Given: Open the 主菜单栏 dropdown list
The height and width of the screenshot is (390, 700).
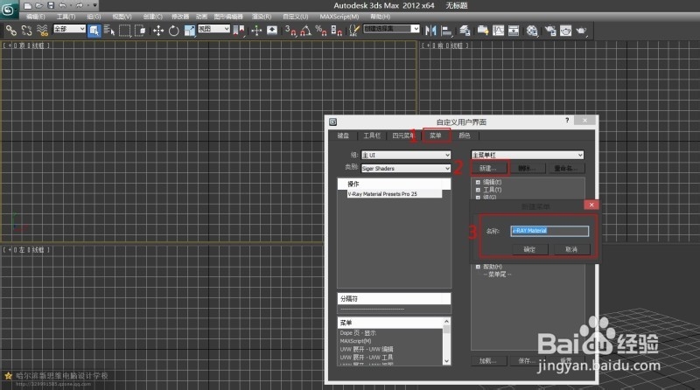Looking at the screenshot, I should (525, 155).
